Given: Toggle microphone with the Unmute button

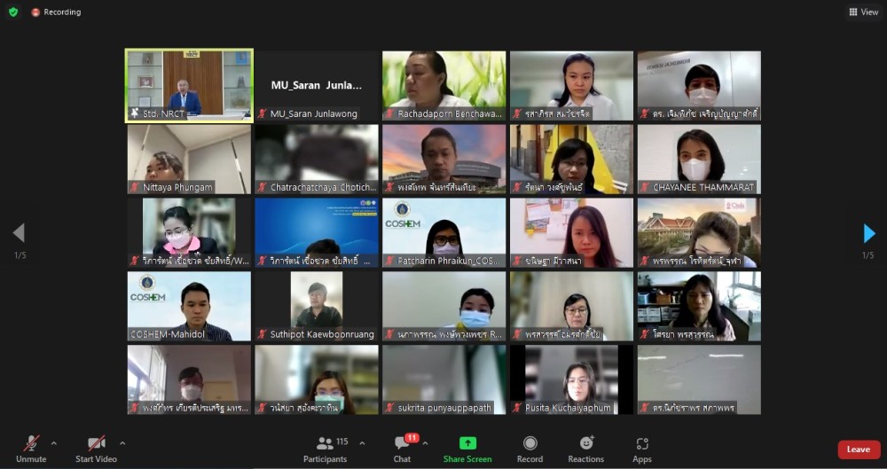Looking at the screenshot, I should [x=31, y=449].
